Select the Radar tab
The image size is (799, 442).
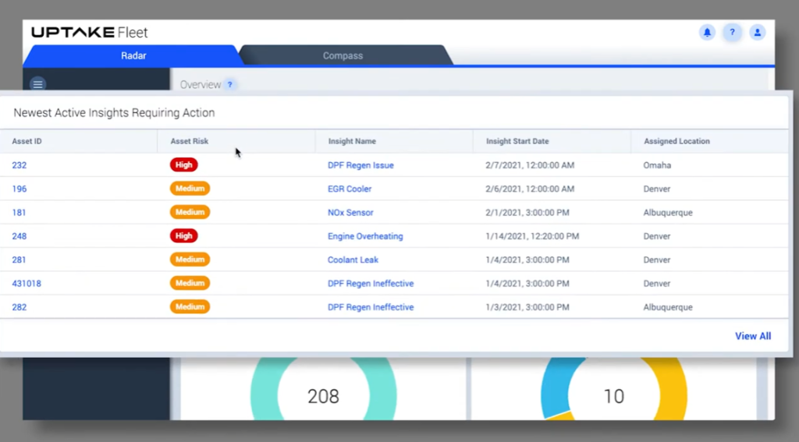pyautogui.click(x=133, y=56)
